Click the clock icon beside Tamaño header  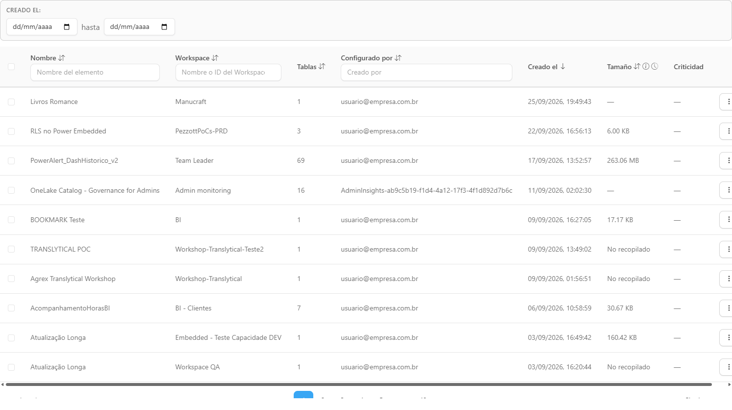pyautogui.click(x=655, y=67)
